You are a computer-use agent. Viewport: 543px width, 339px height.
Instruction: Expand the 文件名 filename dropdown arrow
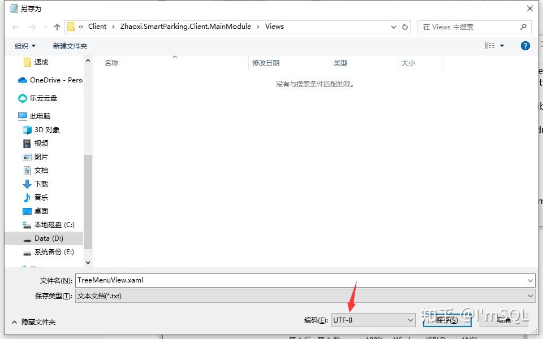[529, 280]
